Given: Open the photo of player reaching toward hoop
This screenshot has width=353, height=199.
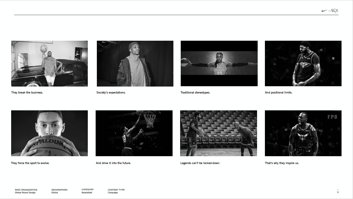Looking at the screenshot, I should (x=134, y=133).
